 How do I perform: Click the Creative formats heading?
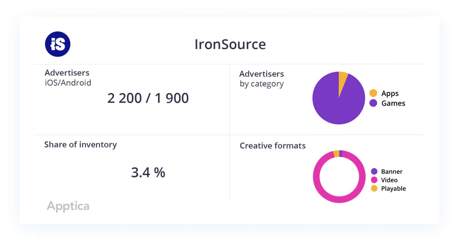click(x=272, y=146)
